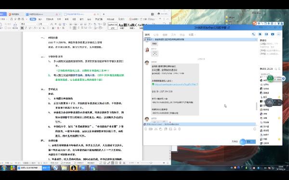The height and width of the screenshot is (180, 289).
Task: Launch Sogou browser from the taskbar
Action: tap(55, 168)
